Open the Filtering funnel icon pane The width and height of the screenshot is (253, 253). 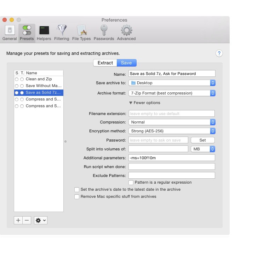coord(62,33)
